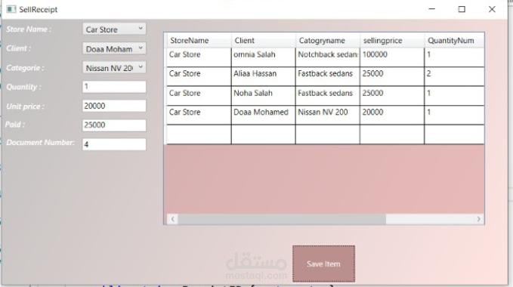Select the cell 'Aliaa Hassan'
Screen dimensions: 513x287
point(264,77)
